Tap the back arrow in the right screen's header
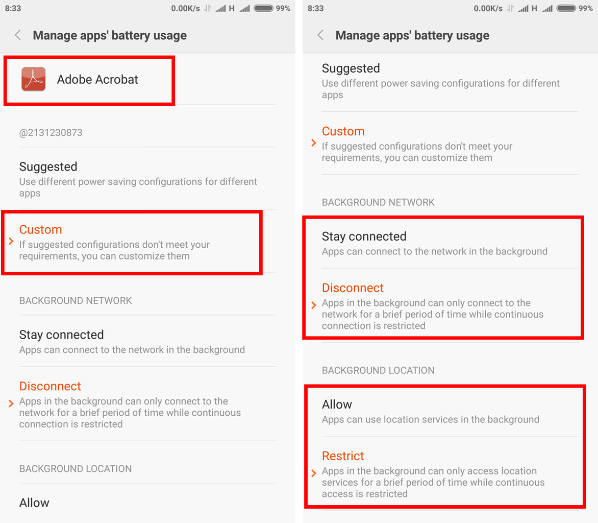Viewport: 598px width, 523px height. (x=320, y=35)
